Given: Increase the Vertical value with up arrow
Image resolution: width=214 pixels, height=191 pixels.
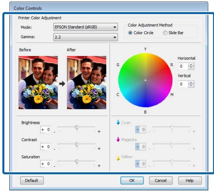Looking at the screenshot, I should (191, 82).
